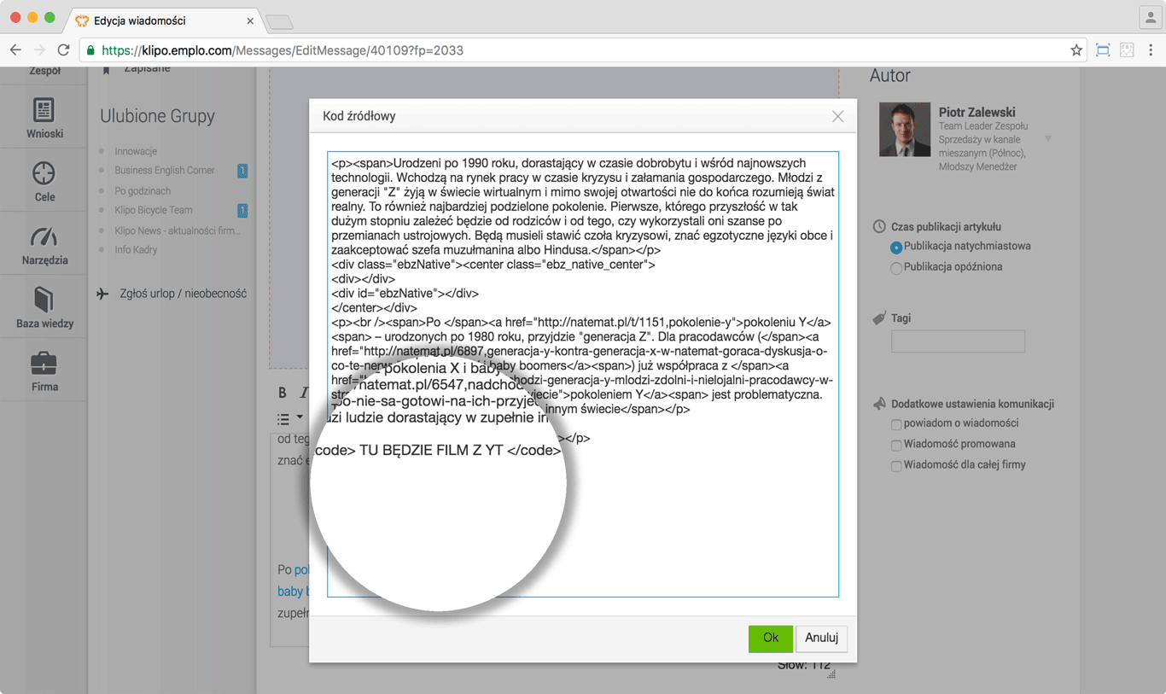Check Wiadomość dla całej firmy checkbox

[896, 466]
